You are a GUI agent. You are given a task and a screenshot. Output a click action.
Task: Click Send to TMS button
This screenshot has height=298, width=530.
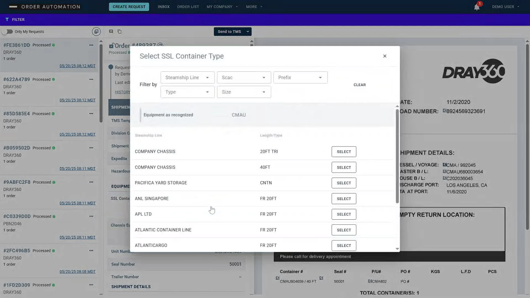tap(229, 32)
